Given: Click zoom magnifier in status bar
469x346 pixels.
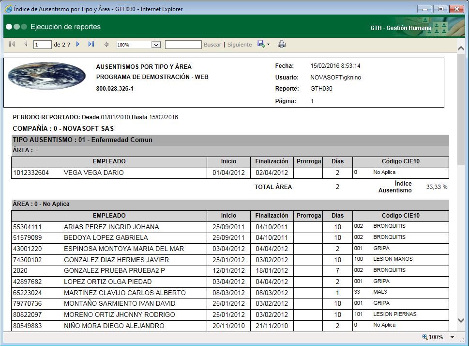Looking at the screenshot, I should coord(425,337).
